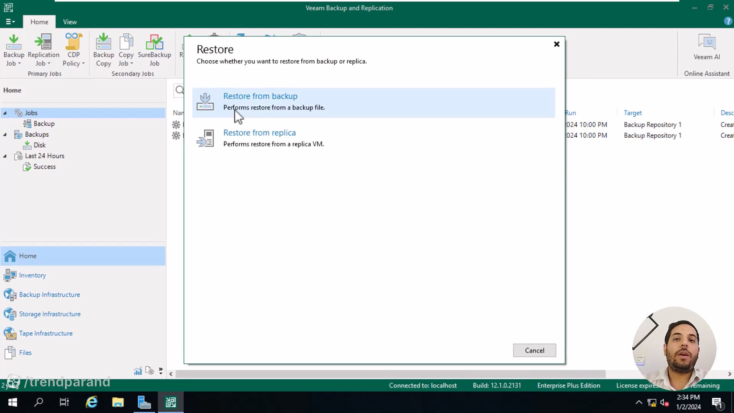Image resolution: width=734 pixels, height=413 pixels.
Task: Close the Restore dialog with X
Action: (557, 44)
